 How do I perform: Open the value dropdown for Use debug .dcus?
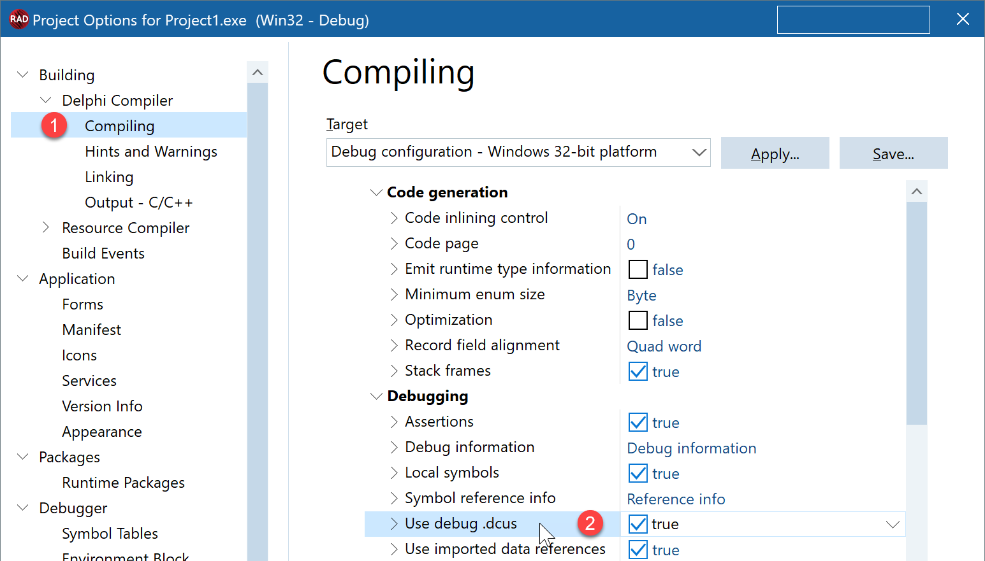(893, 524)
